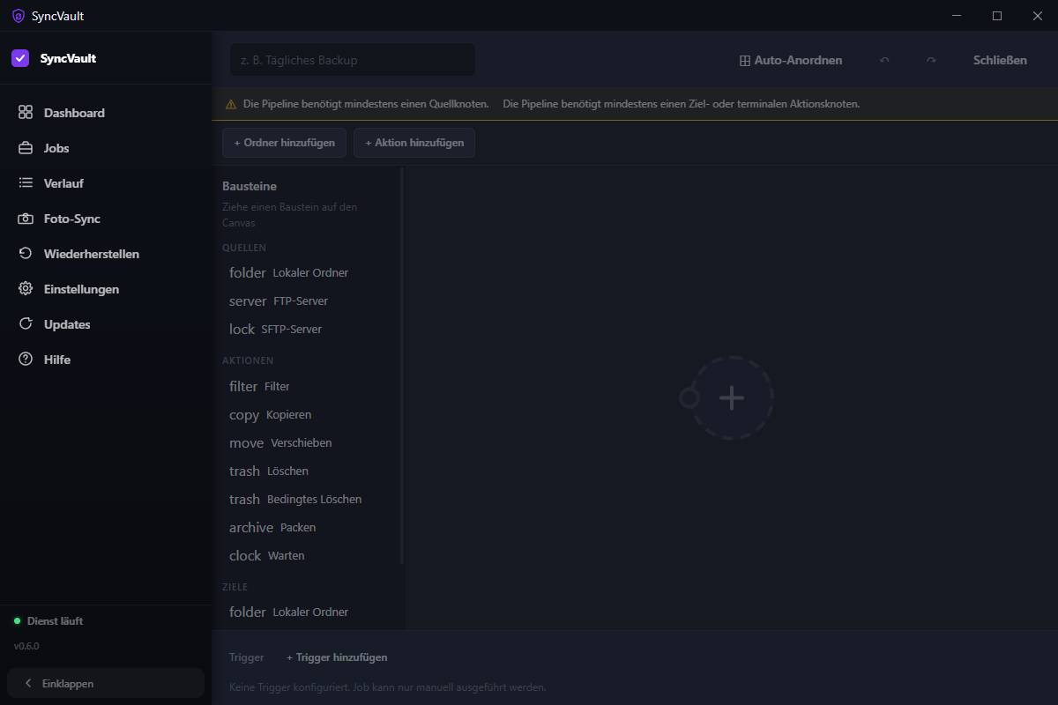Click the Verlauf list icon

tap(26, 183)
